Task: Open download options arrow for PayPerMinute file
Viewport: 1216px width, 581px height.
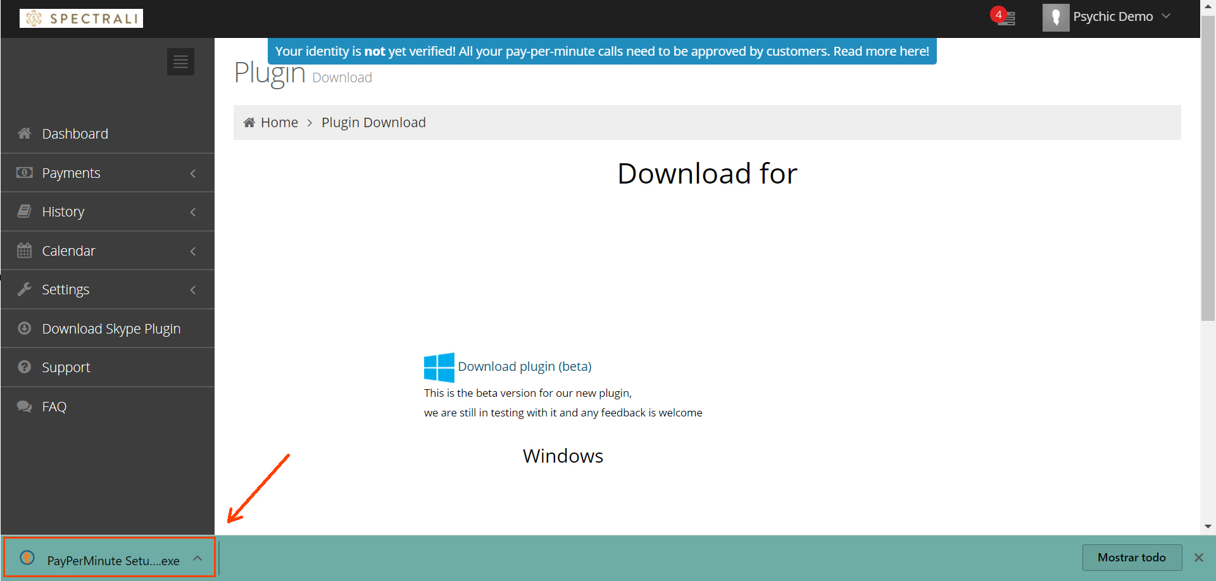Action: 197,558
